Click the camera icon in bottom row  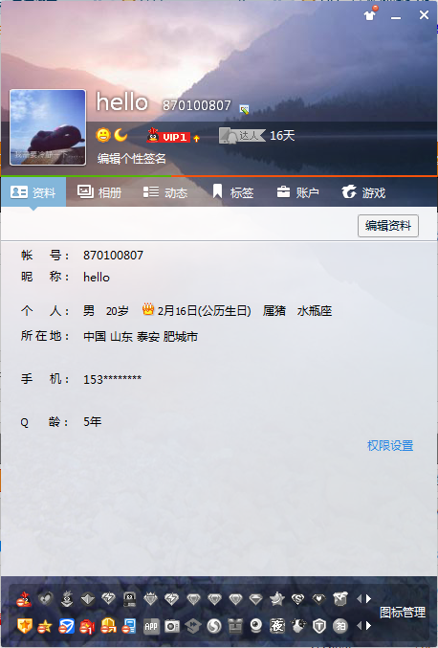[172, 627]
